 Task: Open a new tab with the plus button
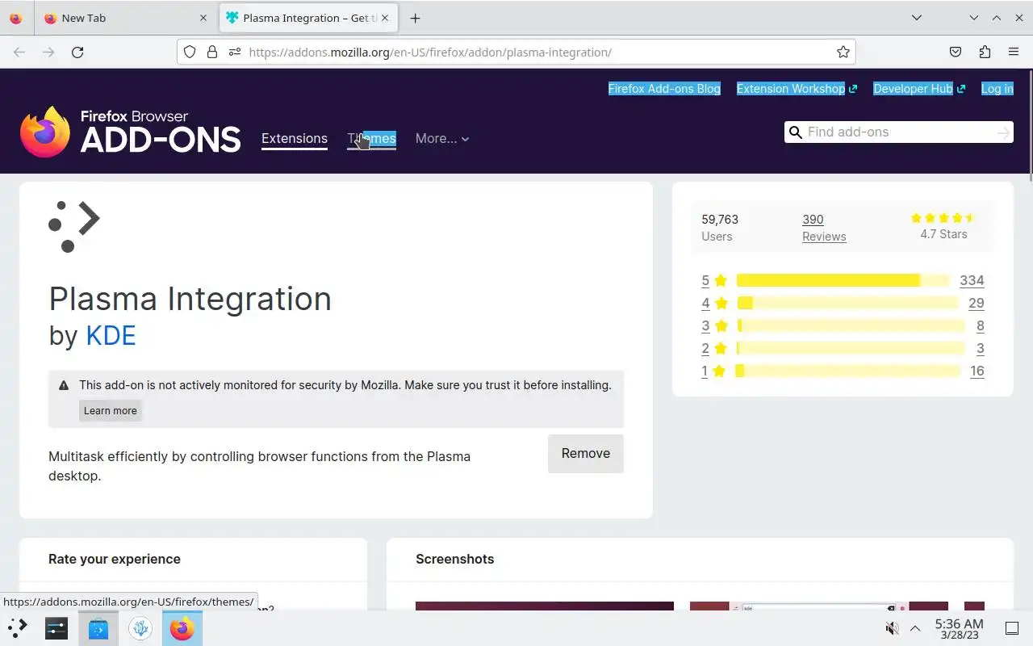[x=415, y=18]
